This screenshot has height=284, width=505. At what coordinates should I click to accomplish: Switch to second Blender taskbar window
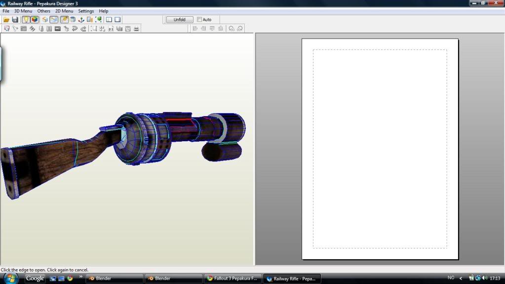[x=174, y=278]
